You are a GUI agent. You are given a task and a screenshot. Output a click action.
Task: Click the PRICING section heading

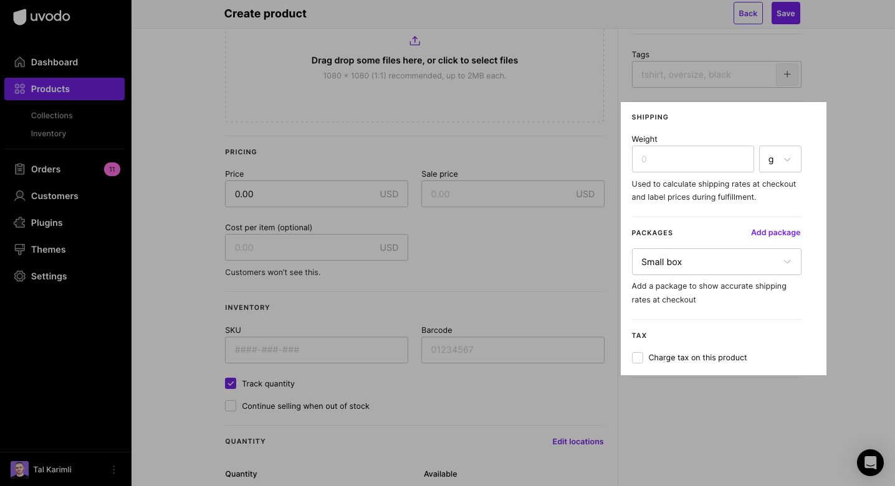click(x=241, y=152)
